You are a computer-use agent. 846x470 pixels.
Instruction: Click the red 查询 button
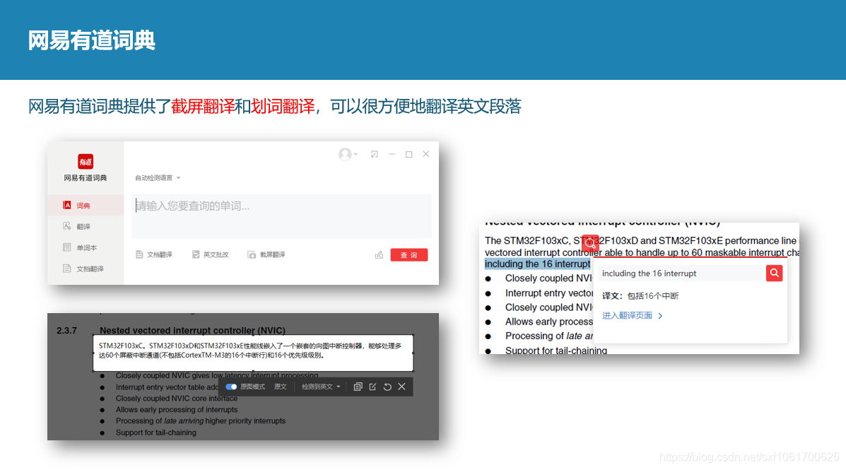pyautogui.click(x=409, y=254)
